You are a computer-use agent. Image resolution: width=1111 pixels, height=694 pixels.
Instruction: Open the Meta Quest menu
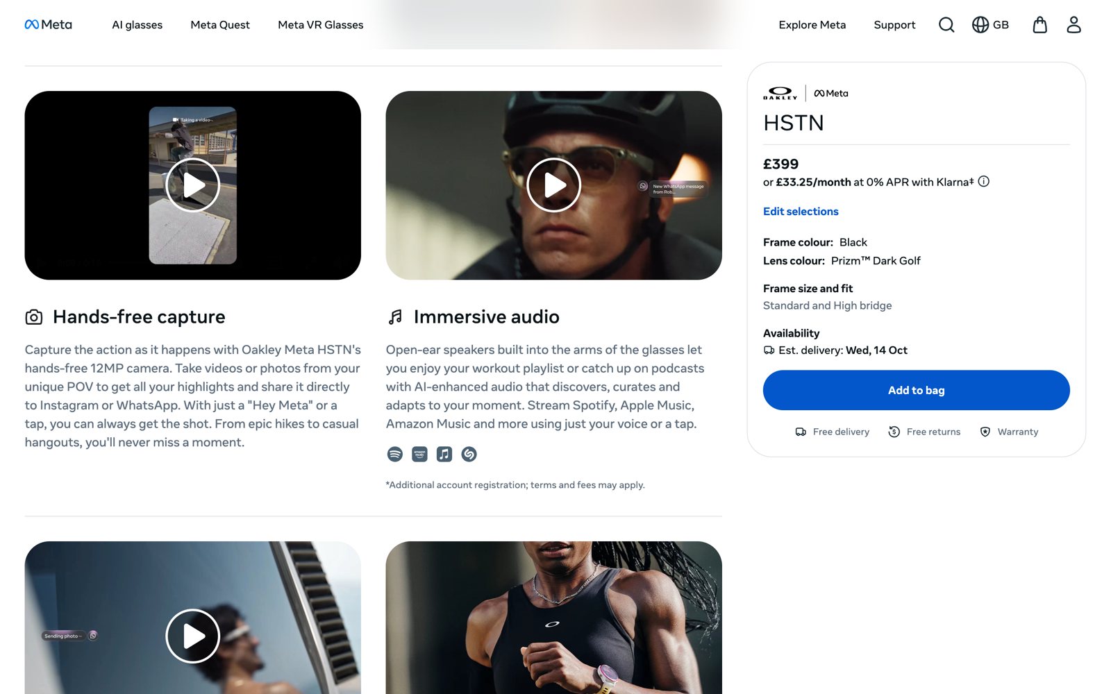[220, 25]
